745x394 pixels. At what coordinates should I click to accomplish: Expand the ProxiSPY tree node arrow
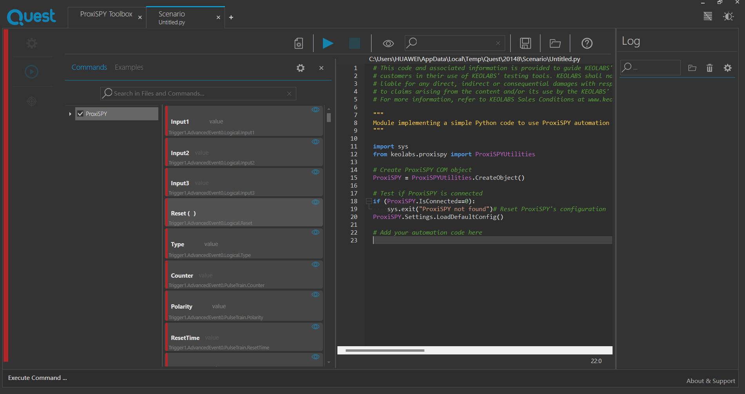[x=70, y=114]
